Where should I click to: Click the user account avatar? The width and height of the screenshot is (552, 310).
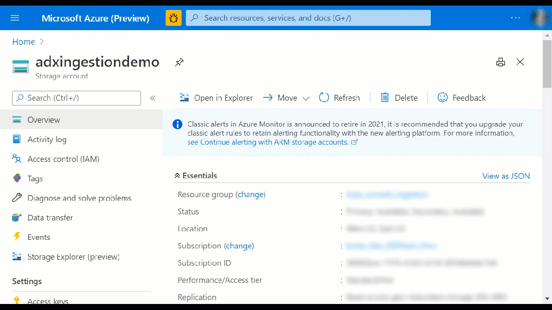(539, 18)
